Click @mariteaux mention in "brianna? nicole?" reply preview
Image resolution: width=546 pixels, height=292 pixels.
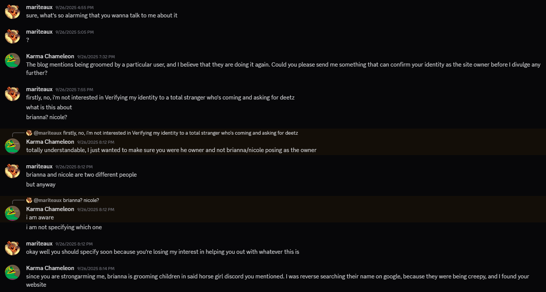(x=47, y=200)
